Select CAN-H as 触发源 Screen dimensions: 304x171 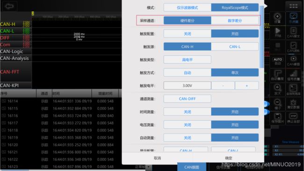pos(187,47)
